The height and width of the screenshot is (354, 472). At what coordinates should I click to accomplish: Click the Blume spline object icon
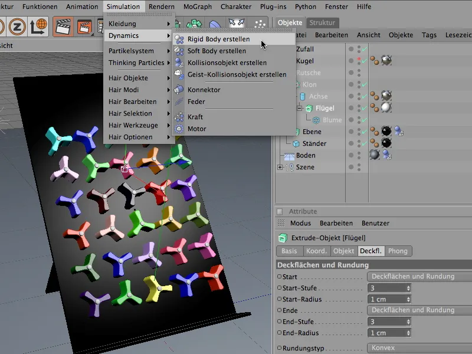point(317,120)
